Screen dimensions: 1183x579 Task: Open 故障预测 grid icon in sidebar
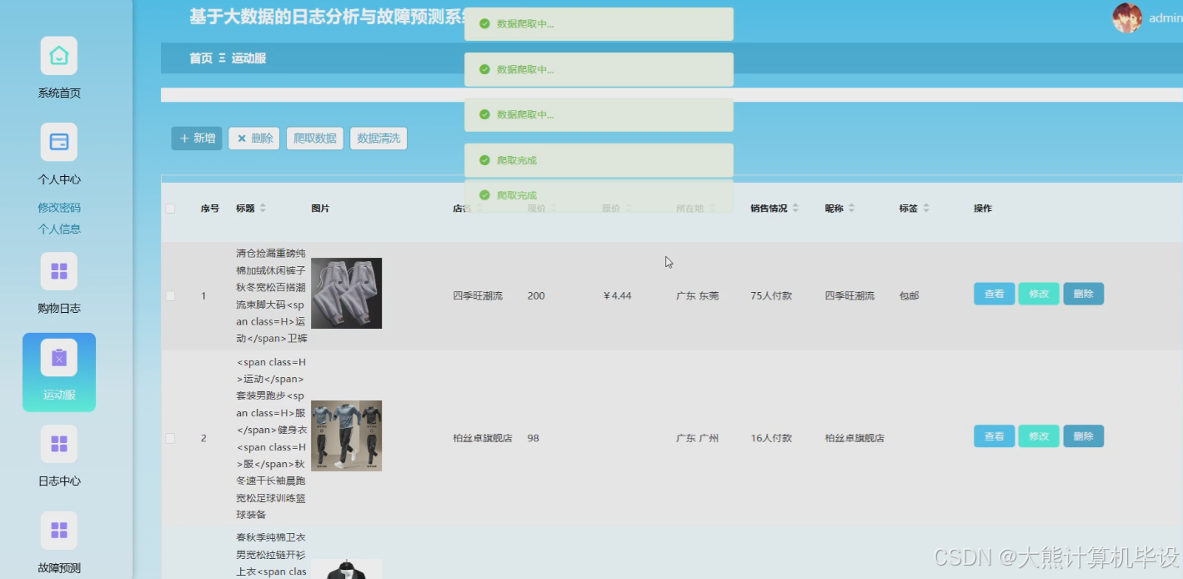point(58,531)
